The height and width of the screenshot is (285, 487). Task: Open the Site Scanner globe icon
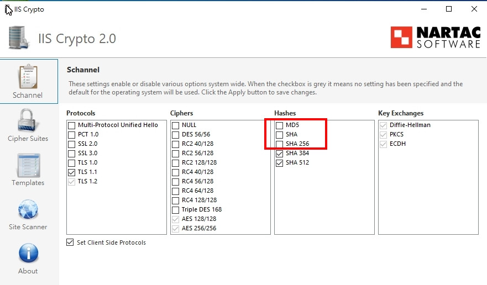pyautogui.click(x=28, y=209)
